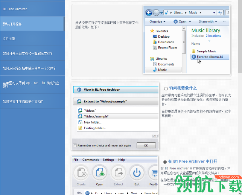Open the B1 Free Archiver sidebar section
Image resolution: width=242 pixels, height=195 pixels.
[x=32, y=9]
